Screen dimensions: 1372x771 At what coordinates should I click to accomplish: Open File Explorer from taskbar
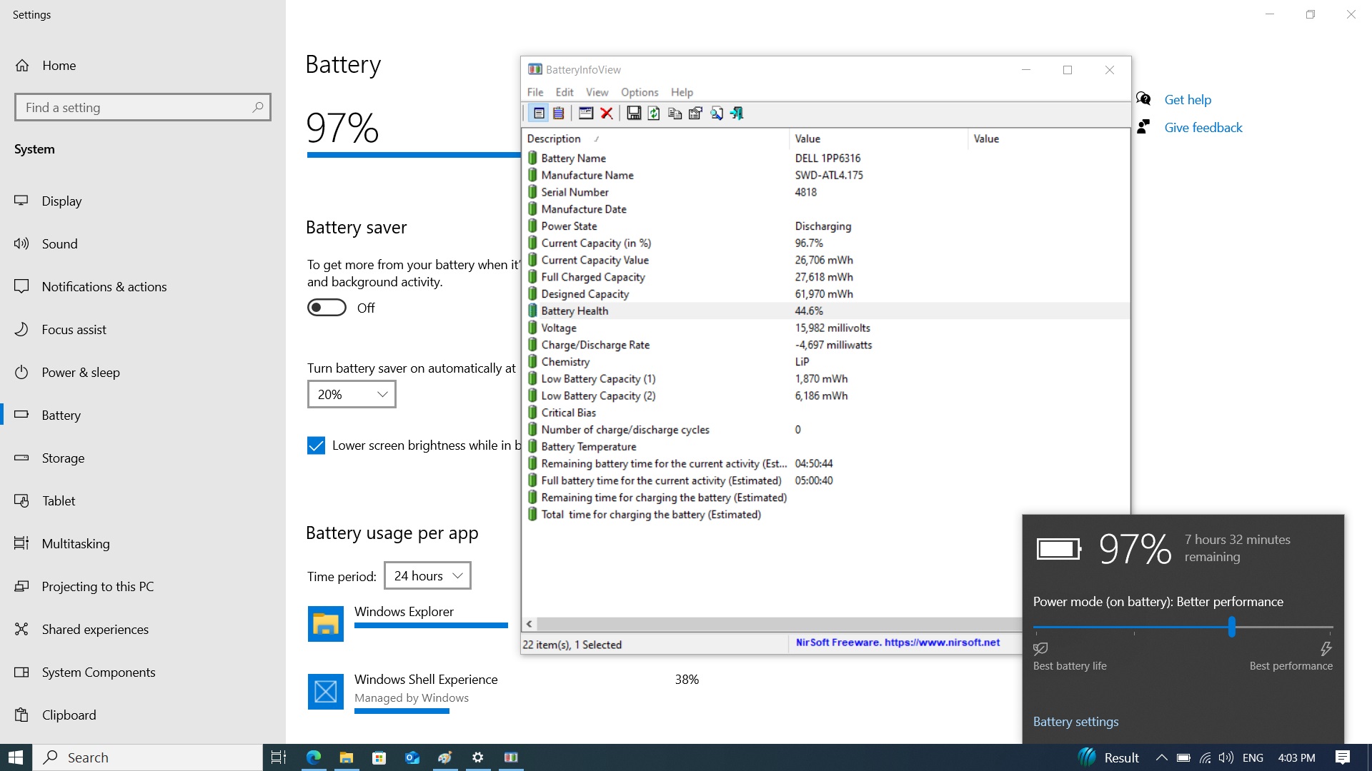click(x=346, y=757)
